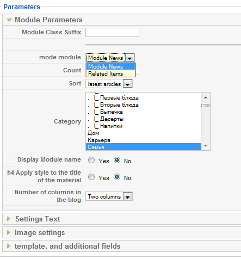Open the mode module dropdown arrow
241x259 pixels.
129,58
